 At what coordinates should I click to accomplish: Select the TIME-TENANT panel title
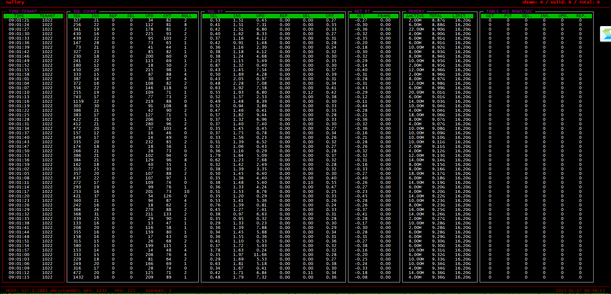(x=23, y=11)
